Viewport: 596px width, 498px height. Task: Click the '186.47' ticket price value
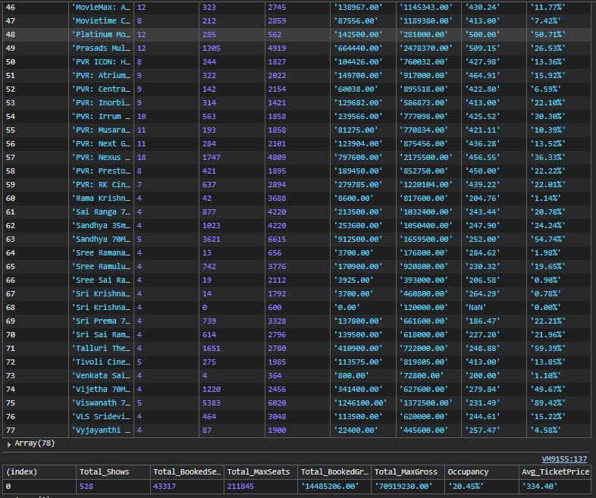pyautogui.click(x=483, y=321)
